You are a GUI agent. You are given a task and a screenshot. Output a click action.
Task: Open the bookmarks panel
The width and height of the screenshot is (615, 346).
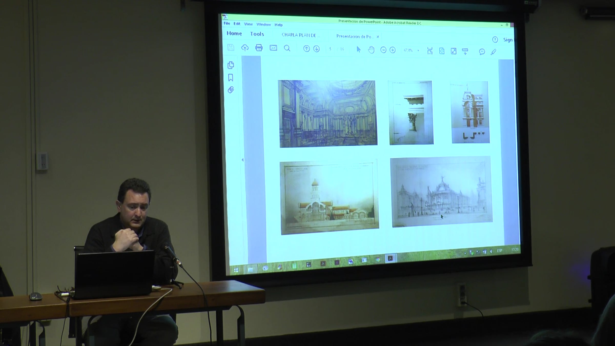pyautogui.click(x=231, y=78)
